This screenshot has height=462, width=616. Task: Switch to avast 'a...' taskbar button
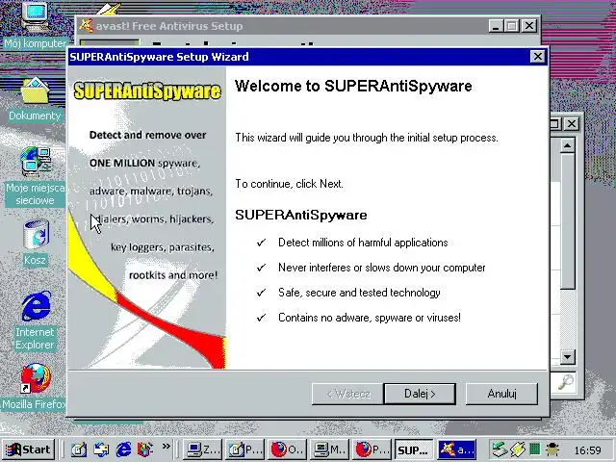point(456,449)
